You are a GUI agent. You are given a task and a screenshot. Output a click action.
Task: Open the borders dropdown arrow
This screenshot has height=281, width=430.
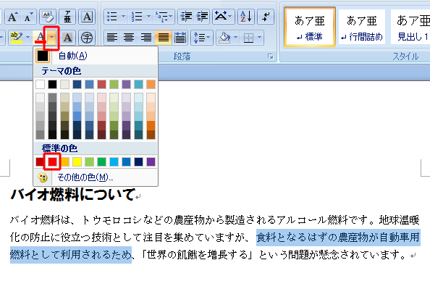pos(259,38)
